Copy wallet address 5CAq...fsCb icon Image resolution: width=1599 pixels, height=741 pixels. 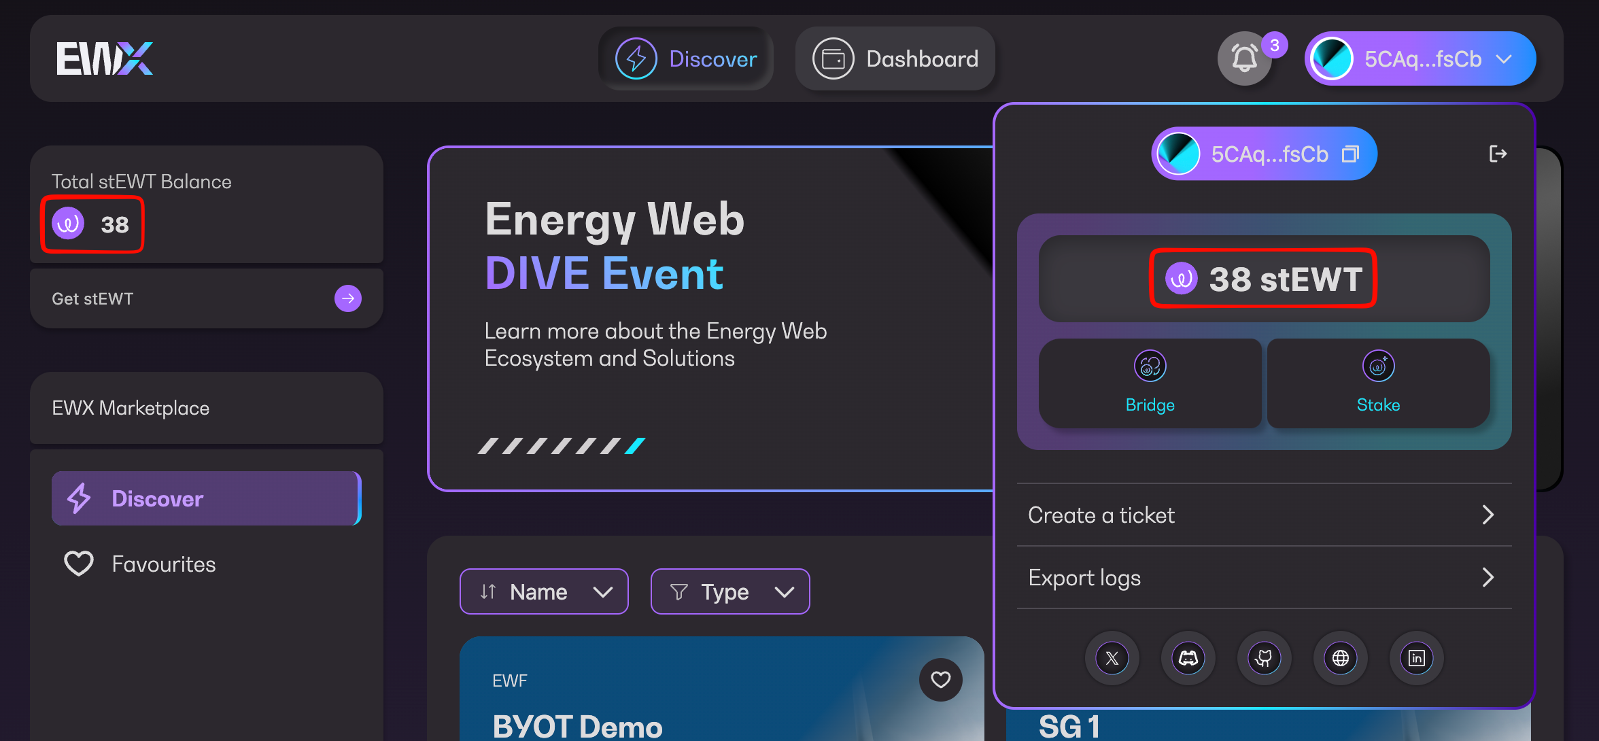pyautogui.click(x=1350, y=154)
